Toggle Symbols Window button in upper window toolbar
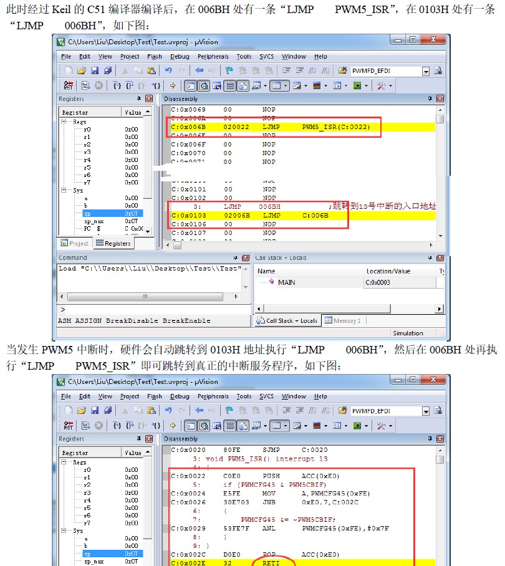The width and height of the screenshot is (505, 566). [217, 85]
